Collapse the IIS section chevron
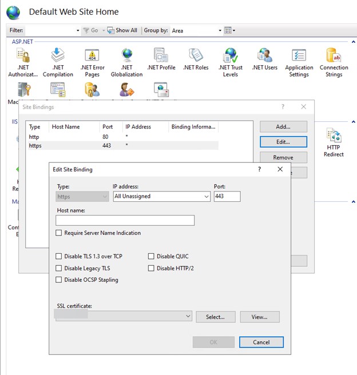 (x=353, y=122)
